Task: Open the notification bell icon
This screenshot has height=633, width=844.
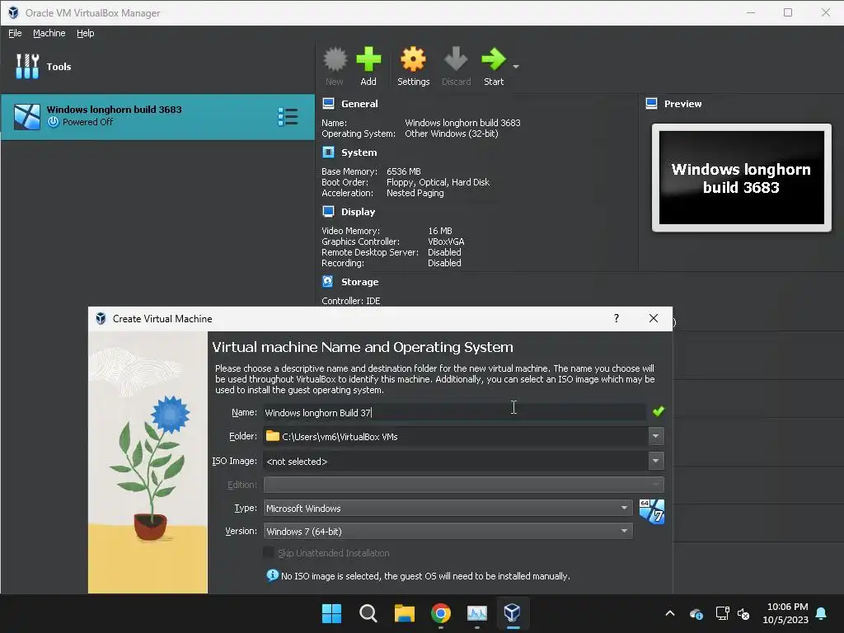Action: pyautogui.click(x=822, y=613)
